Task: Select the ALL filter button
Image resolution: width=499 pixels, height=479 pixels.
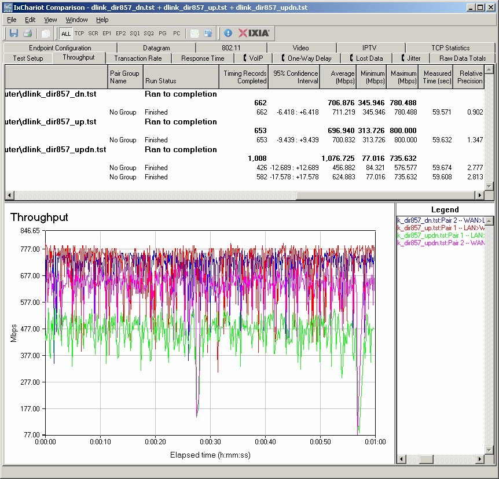Action: point(66,34)
